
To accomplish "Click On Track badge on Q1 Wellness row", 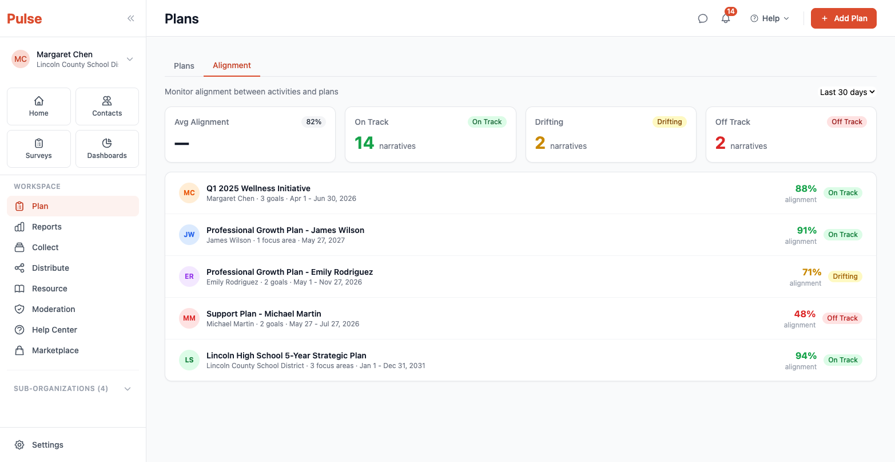I will tap(843, 193).
